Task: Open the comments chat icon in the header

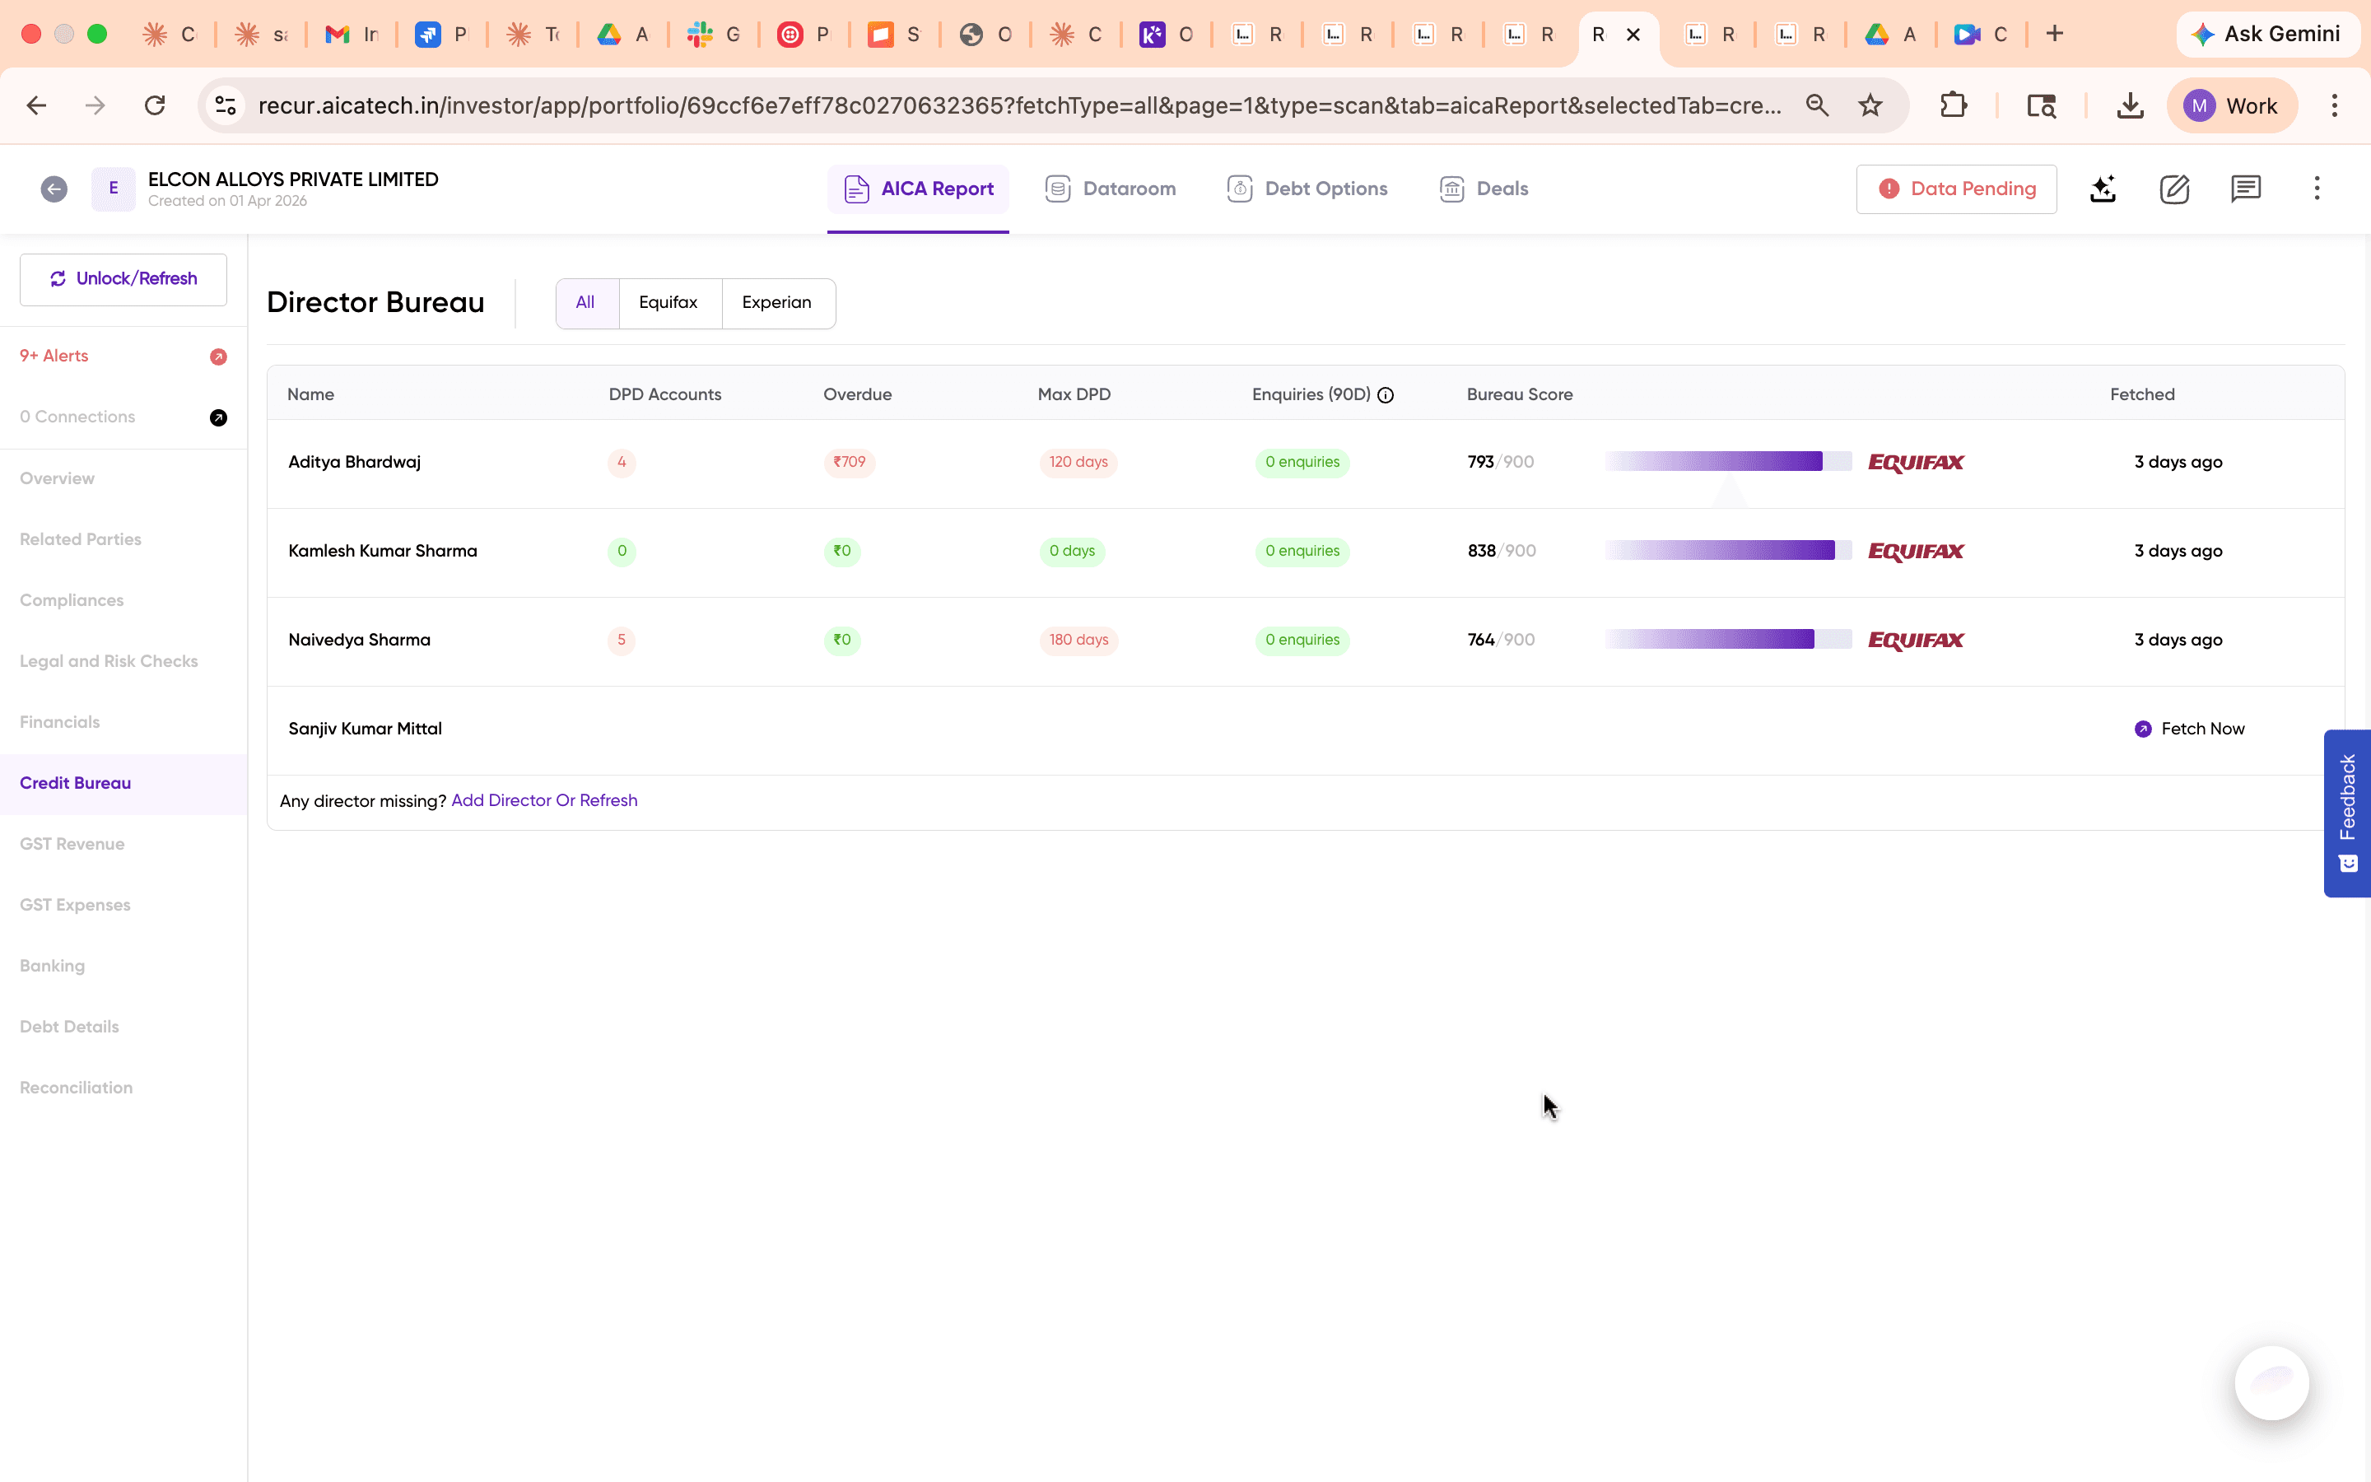Action: [2244, 189]
